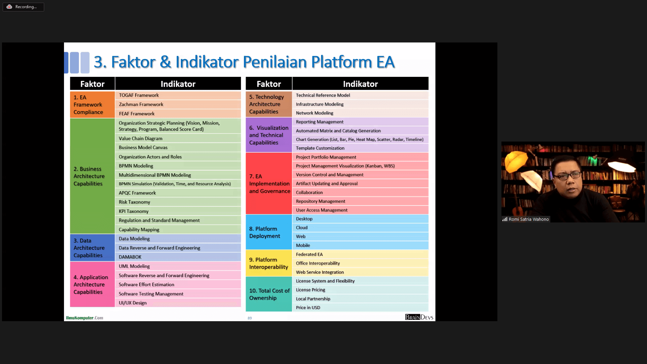
Task: Click the TOGAF Framework indicator row
Action: click(x=178, y=95)
